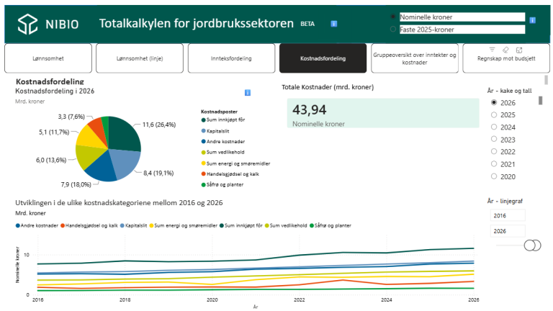Click the year list scrollbar thumb
Viewport: 553px width, 311px height.
pos(540,101)
